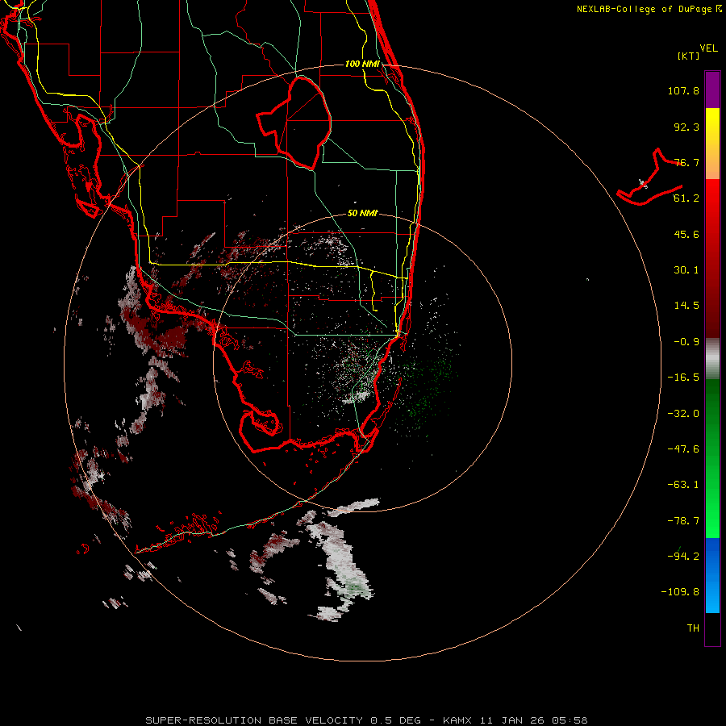The image size is (726, 726).
Task: Click the -109.8 velocity scale label
Action: click(x=680, y=592)
